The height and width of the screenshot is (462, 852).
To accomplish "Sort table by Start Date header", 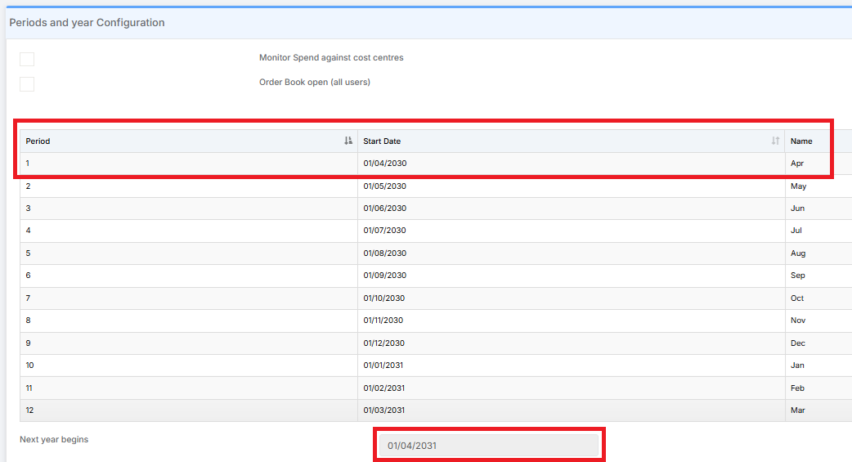I will coord(382,141).
